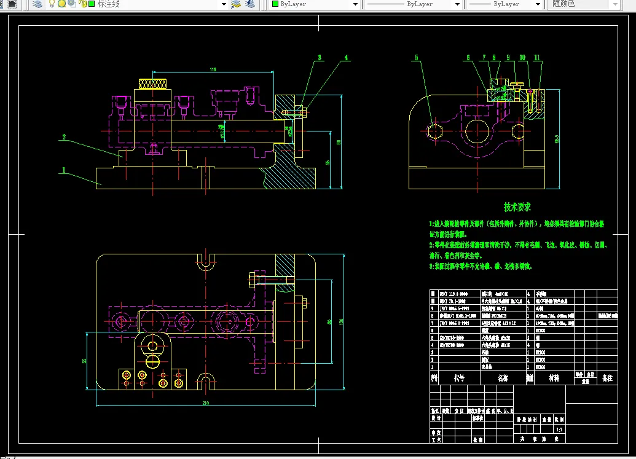
Task: Select the 130 dimension beside plan view
Action: coord(341,321)
